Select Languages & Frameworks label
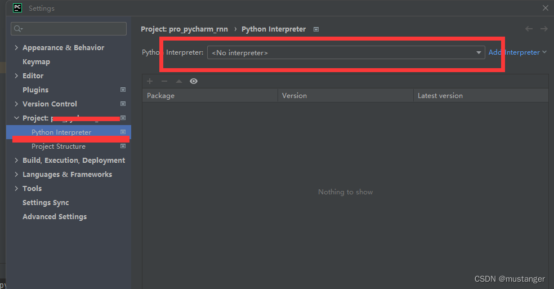Viewport: 554px width, 289px height. pyautogui.click(x=67, y=175)
